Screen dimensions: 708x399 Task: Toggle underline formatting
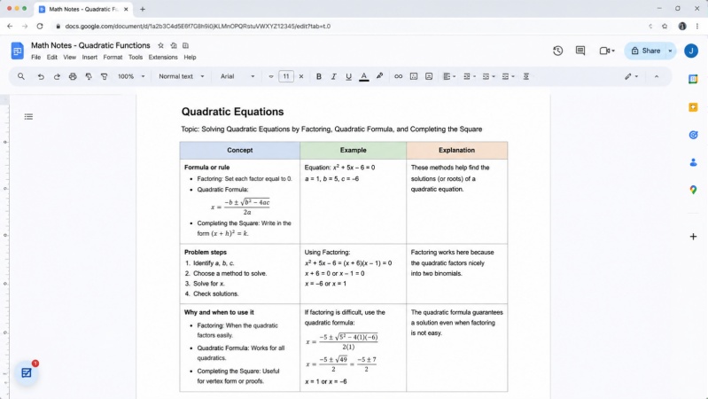click(x=348, y=76)
